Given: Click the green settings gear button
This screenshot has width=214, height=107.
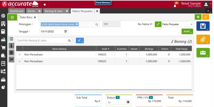Looking at the screenshot, I should click(x=198, y=17).
